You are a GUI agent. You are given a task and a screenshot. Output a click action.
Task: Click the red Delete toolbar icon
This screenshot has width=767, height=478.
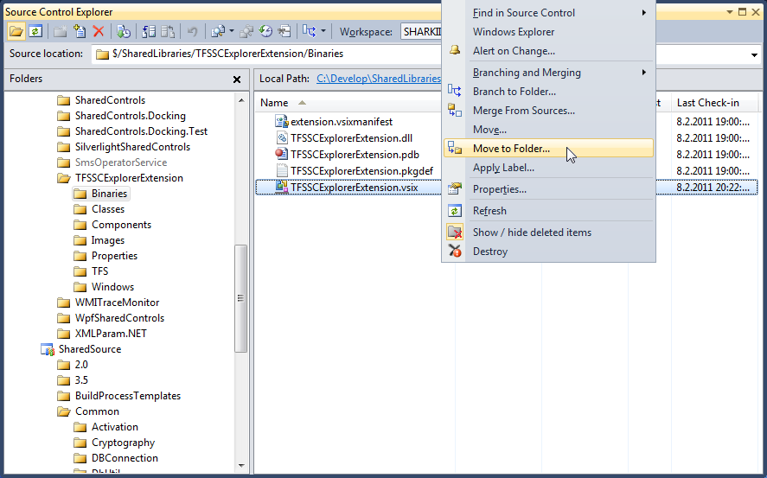(99, 31)
